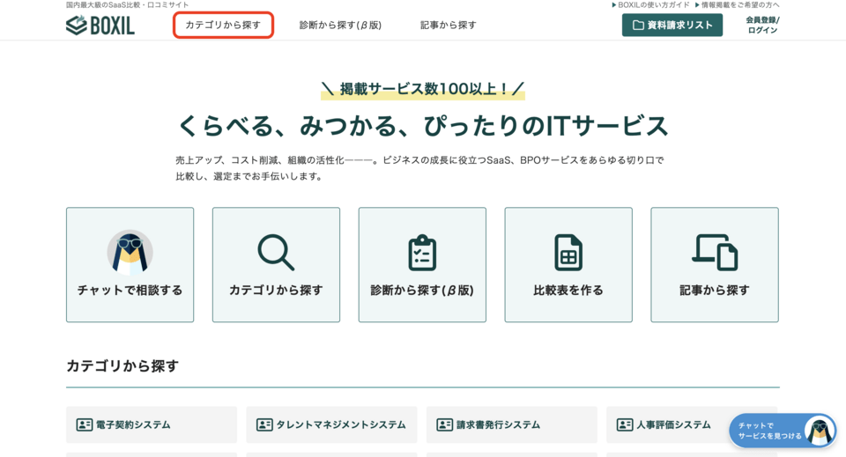
Task: Open the 電子契約システム category
Action: [x=133, y=424]
